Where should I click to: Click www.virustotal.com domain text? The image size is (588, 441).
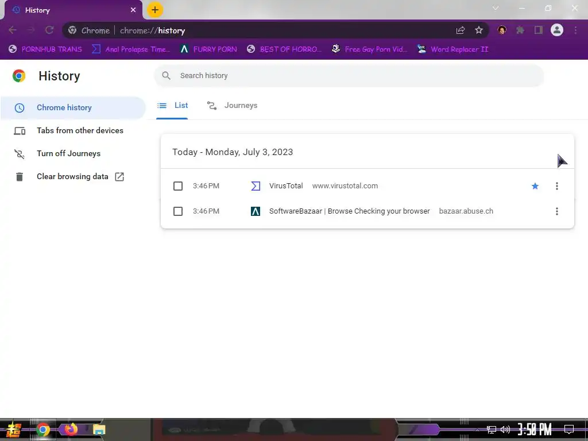coord(345,186)
